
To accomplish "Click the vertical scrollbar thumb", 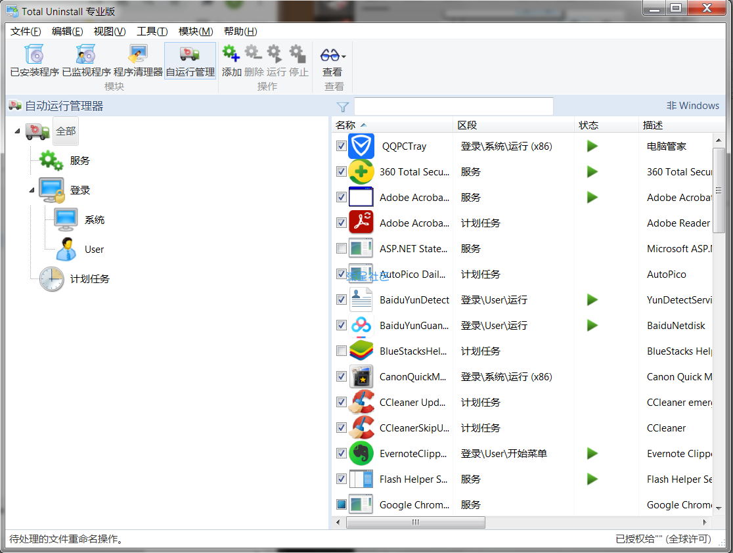I will [719, 190].
